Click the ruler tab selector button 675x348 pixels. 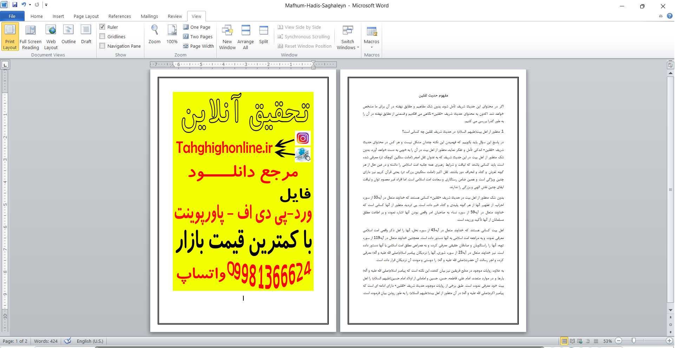pos(5,65)
